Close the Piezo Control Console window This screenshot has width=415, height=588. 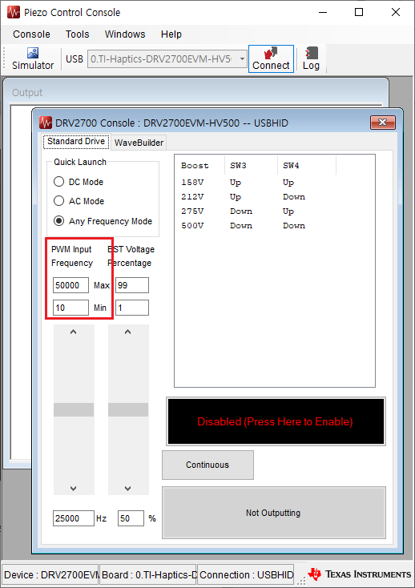(396, 12)
